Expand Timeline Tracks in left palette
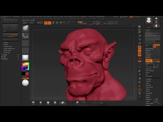163x122 pixels. point(8,47)
